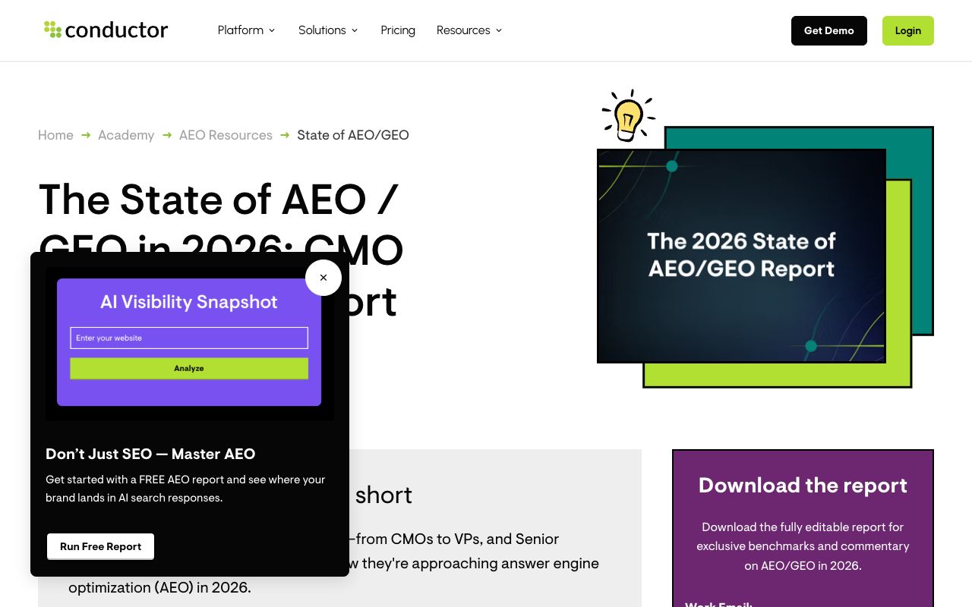Expand the Solutions menu
Screen dimensions: 972x607
pos(328,30)
